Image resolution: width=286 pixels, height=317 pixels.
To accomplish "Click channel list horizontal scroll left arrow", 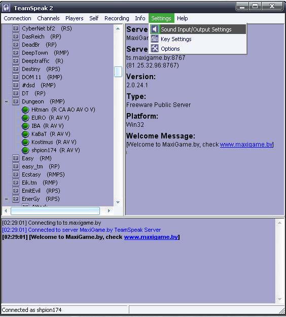I will (x=6, y=210).
